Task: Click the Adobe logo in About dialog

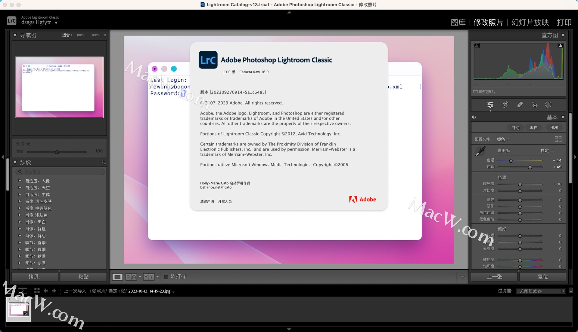Action: pyautogui.click(x=362, y=199)
